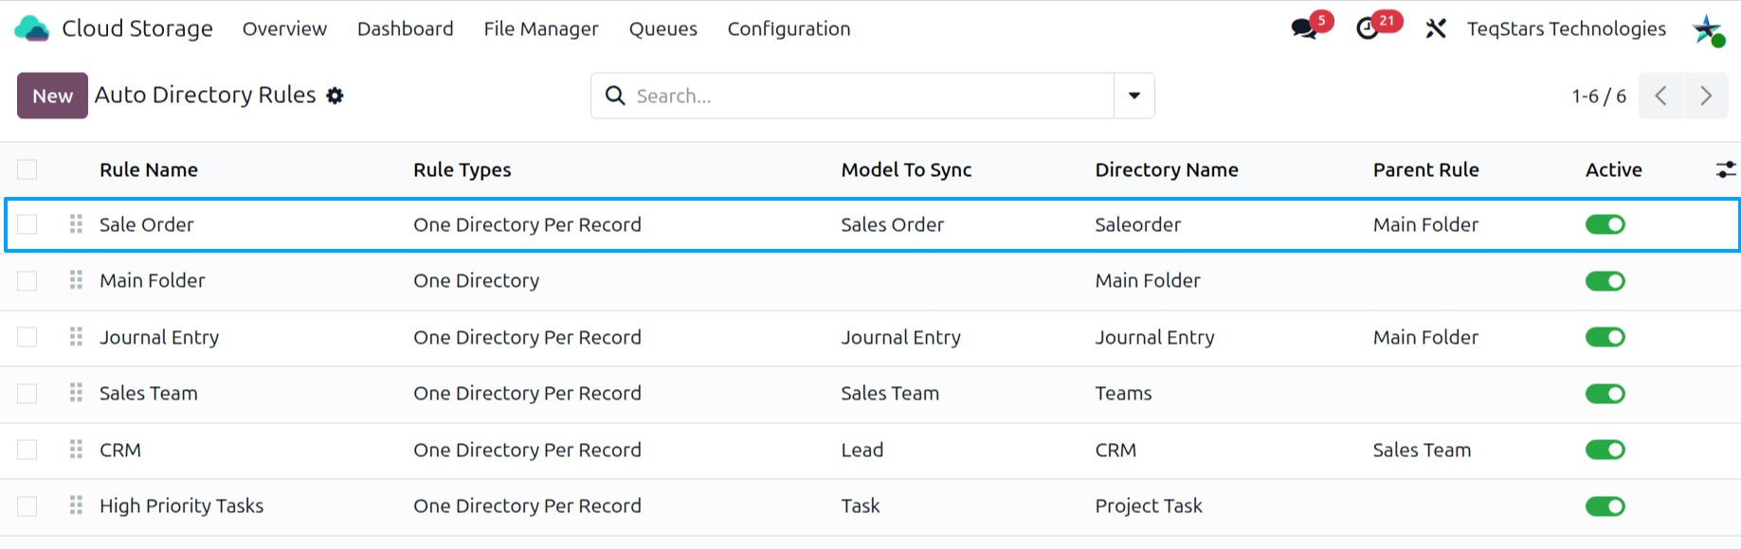Open the TeqStars Technologies company switcher
The image size is (1741, 549).
click(1567, 28)
